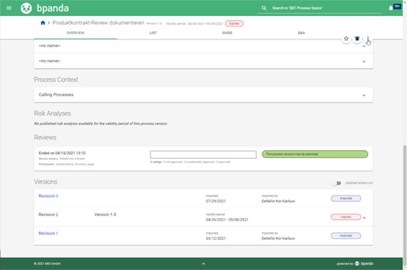Click the subscribe alarm bell icon
407x270 pixels.
(x=357, y=39)
